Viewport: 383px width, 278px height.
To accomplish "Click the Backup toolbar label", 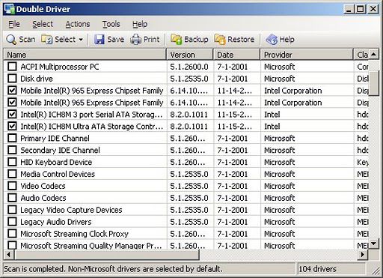I will coord(196,40).
